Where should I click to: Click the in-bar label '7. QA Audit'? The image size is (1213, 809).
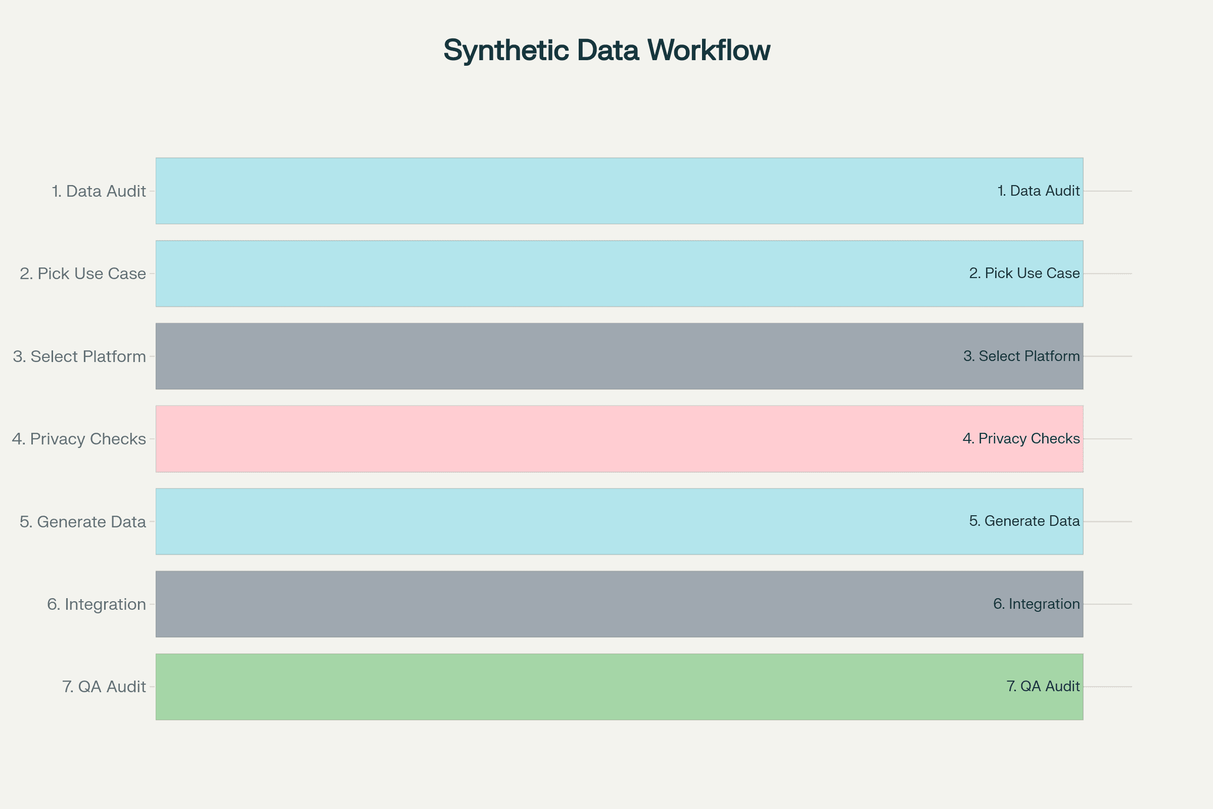point(1043,686)
